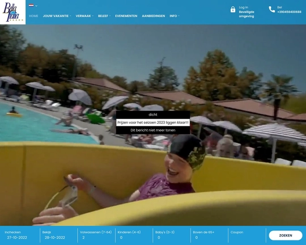This screenshot has height=245, width=306.
Task: Click the ZOEKEN search button
Action: [x=286, y=235]
